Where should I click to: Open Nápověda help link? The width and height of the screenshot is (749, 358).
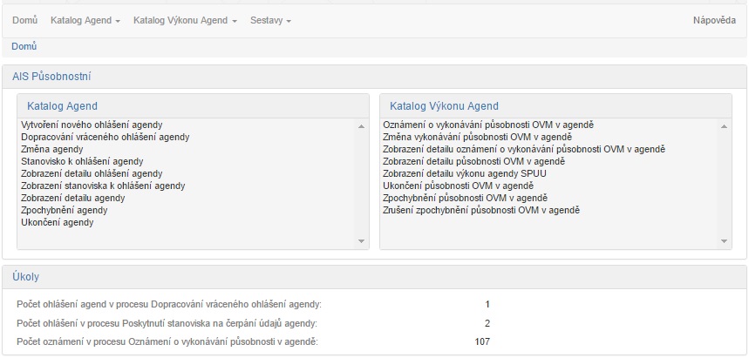(714, 20)
